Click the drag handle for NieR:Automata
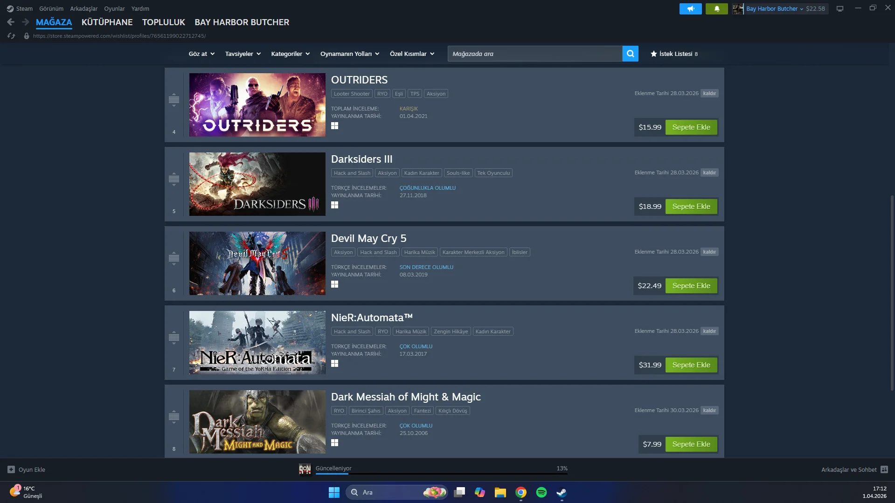 [174, 337]
